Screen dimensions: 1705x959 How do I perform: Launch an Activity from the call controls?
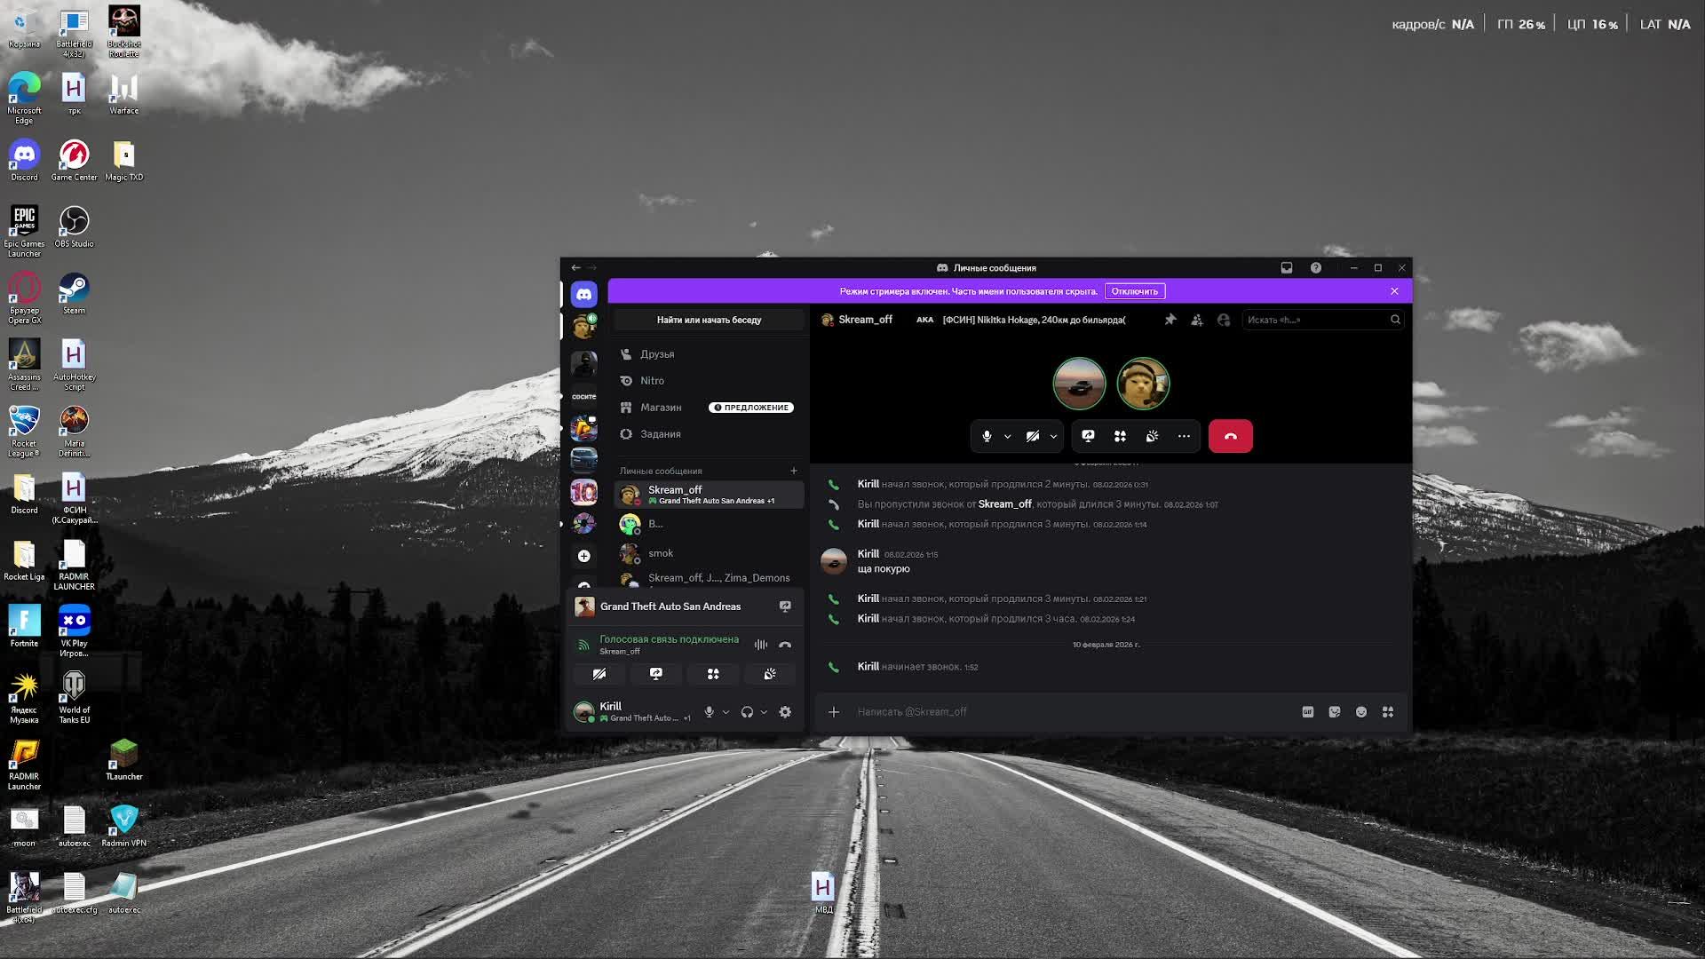tap(1120, 436)
